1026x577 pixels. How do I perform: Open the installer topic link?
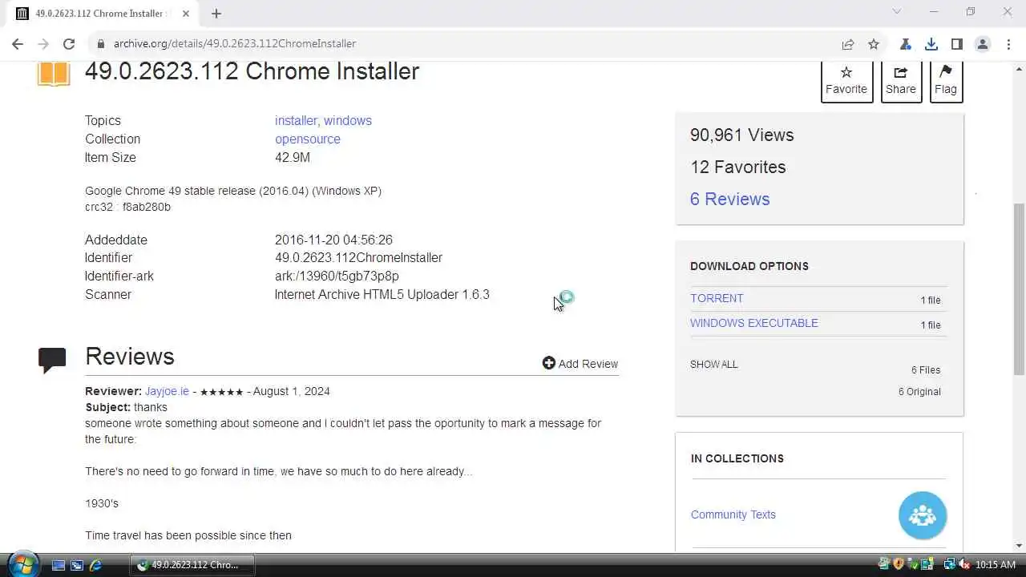click(296, 120)
